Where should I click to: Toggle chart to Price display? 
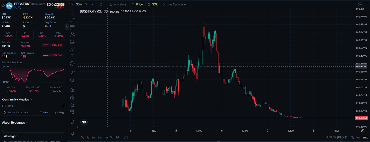pyautogui.click(x=137, y=4)
